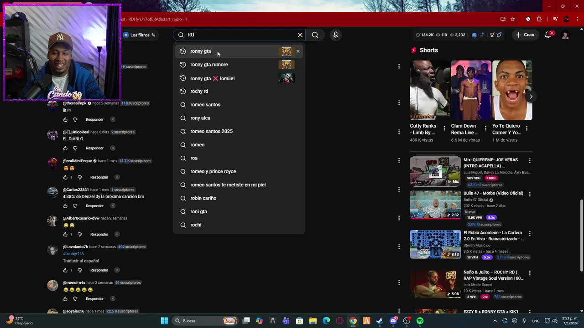Remove 'ronny gta' suggestion from history
The width and height of the screenshot is (584, 328).
pyautogui.click(x=298, y=51)
